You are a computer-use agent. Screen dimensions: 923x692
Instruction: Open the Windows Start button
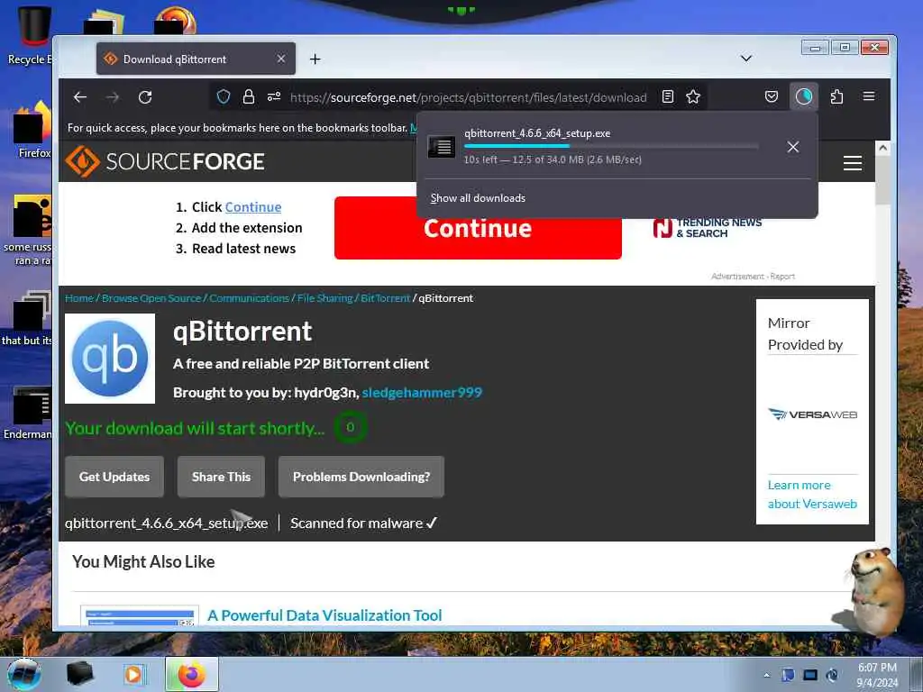click(24, 674)
